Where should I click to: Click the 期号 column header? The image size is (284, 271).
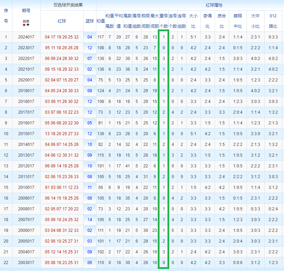tap(26, 11)
